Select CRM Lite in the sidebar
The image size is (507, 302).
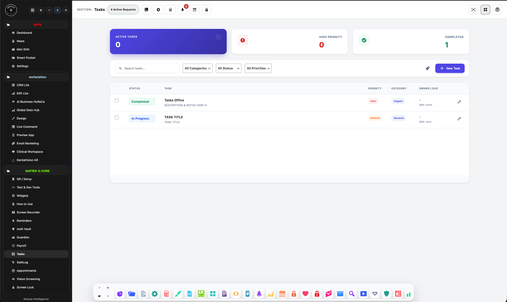pyautogui.click(x=23, y=85)
